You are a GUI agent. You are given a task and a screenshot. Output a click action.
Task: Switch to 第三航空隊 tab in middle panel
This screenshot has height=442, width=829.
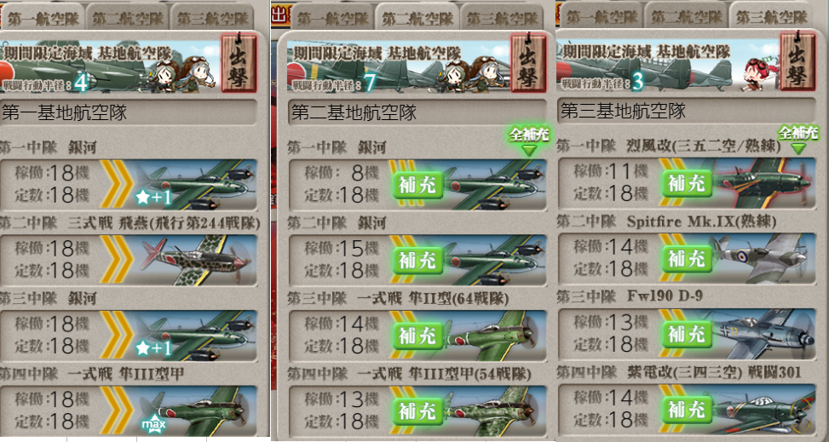[x=502, y=17]
